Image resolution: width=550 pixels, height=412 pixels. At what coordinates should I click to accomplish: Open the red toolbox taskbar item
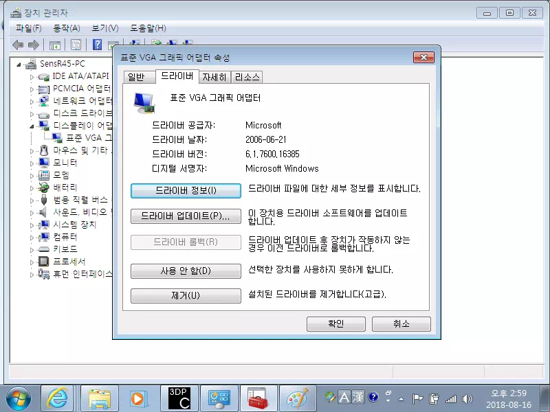[x=258, y=398]
